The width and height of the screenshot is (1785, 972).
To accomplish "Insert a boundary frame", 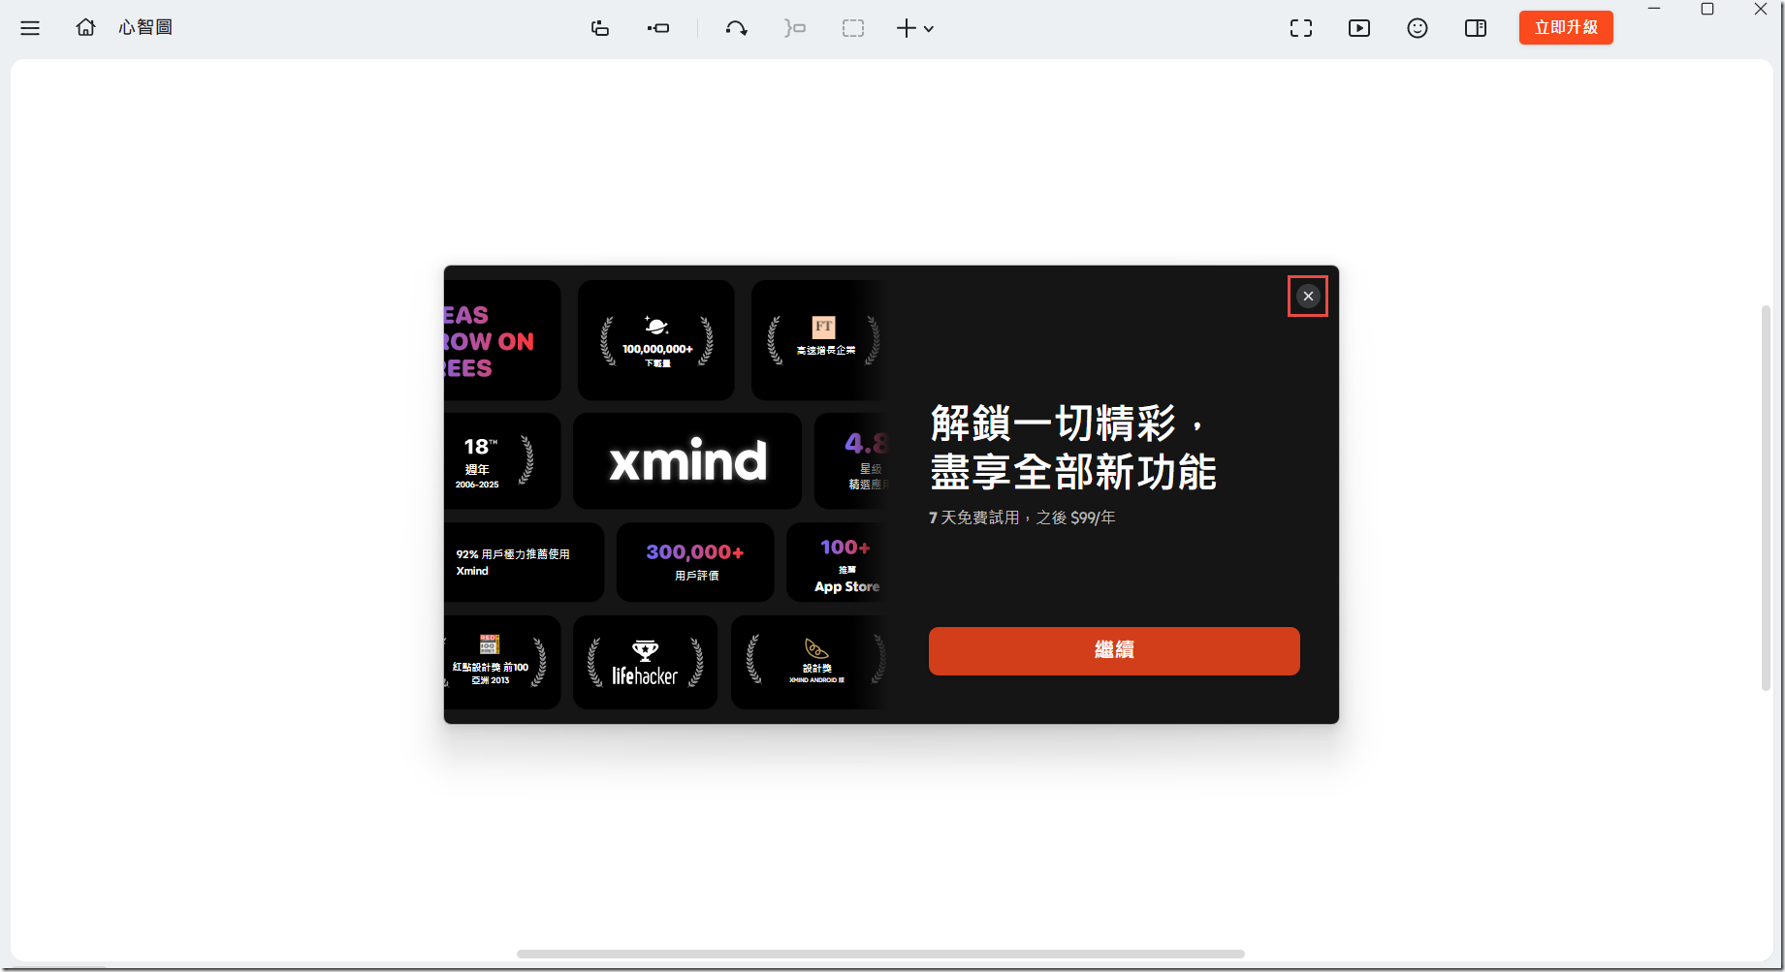I will pos(853,28).
